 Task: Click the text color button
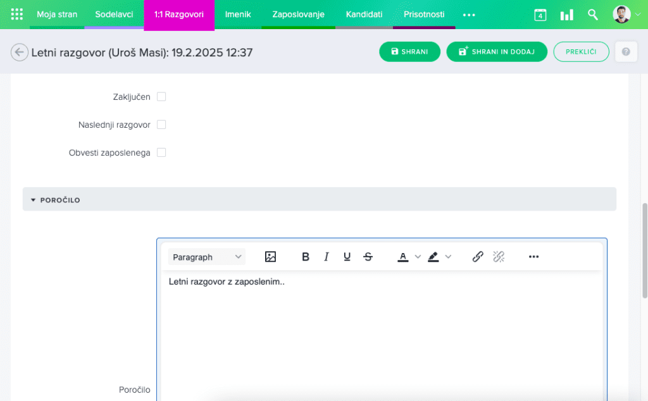pos(403,257)
